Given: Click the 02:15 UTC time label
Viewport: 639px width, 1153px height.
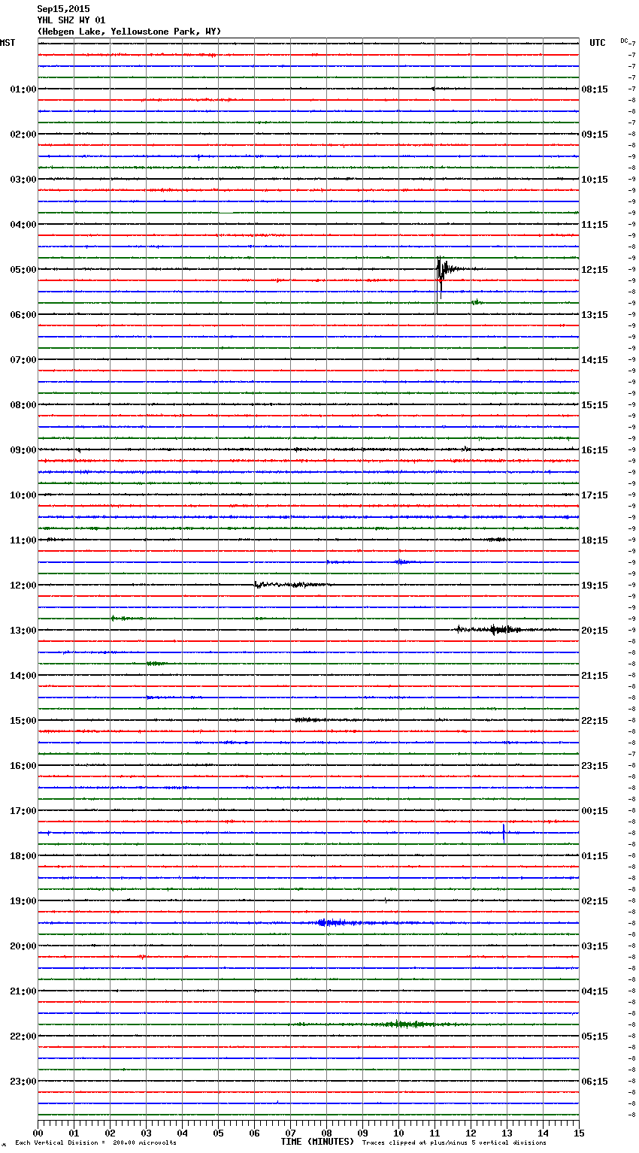Looking at the screenshot, I should [x=595, y=901].
